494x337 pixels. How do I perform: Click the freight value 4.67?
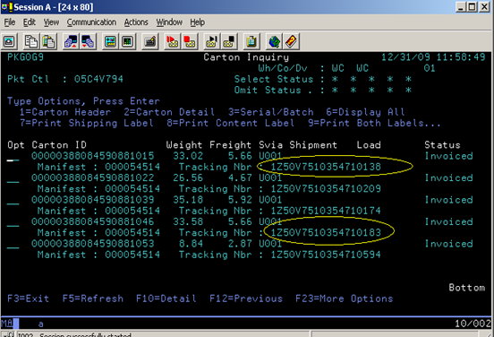pyautogui.click(x=240, y=177)
